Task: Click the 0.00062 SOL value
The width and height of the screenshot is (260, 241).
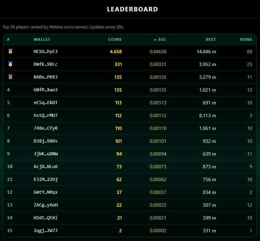Action: pyautogui.click(x=158, y=179)
